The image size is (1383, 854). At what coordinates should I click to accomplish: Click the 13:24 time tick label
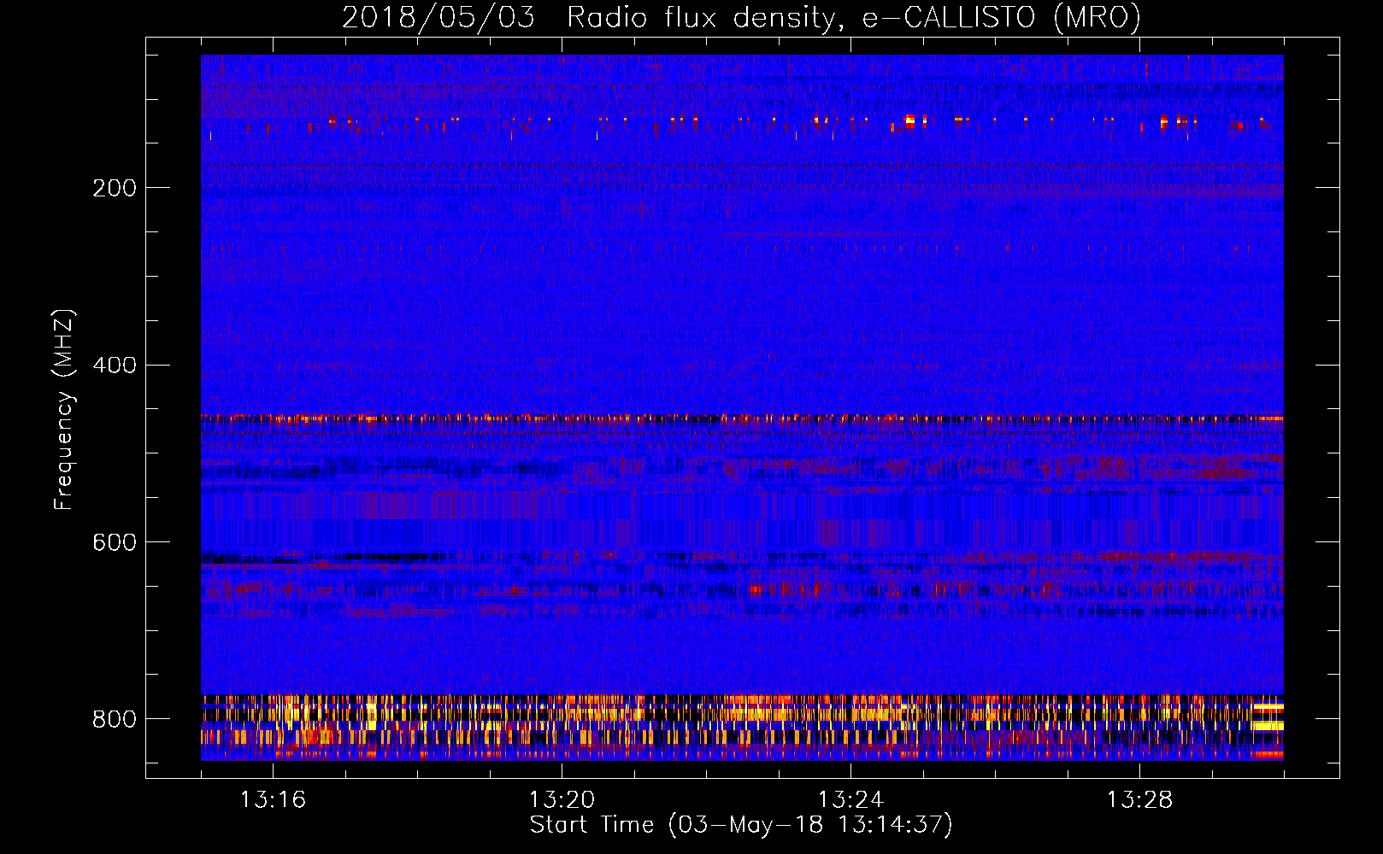pos(850,800)
